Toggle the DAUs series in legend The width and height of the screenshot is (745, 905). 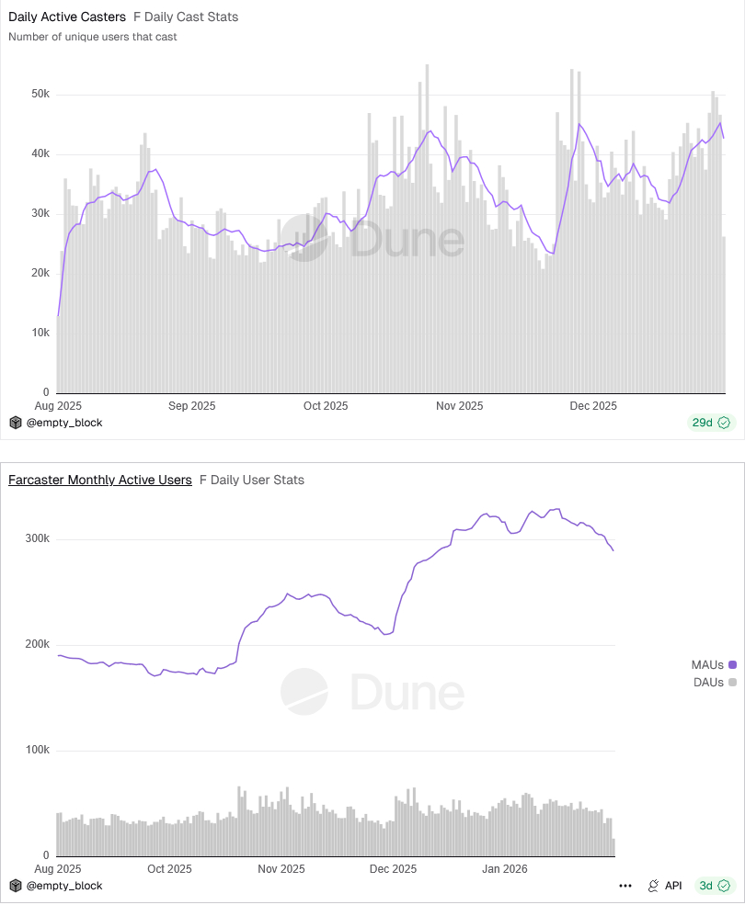708,683
